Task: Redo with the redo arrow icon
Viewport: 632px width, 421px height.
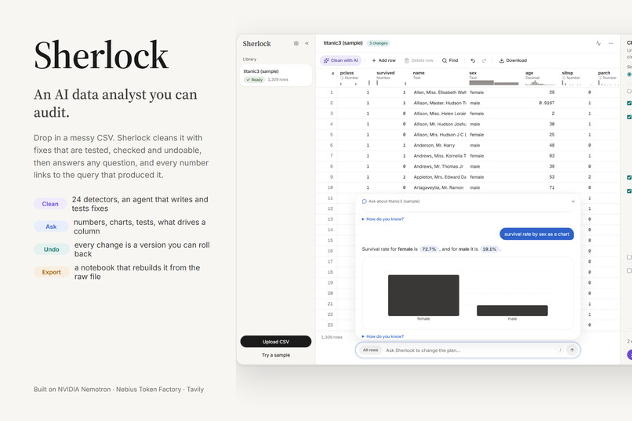Action: [484, 60]
